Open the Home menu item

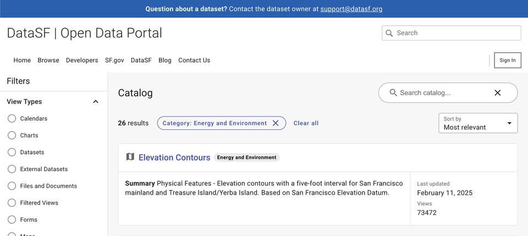click(x=22, y=61)
